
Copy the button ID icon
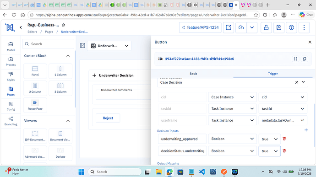[x=304, y=59]
